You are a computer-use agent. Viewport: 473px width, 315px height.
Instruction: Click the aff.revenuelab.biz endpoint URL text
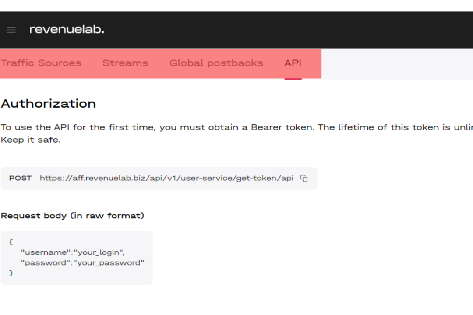(166, 178)
